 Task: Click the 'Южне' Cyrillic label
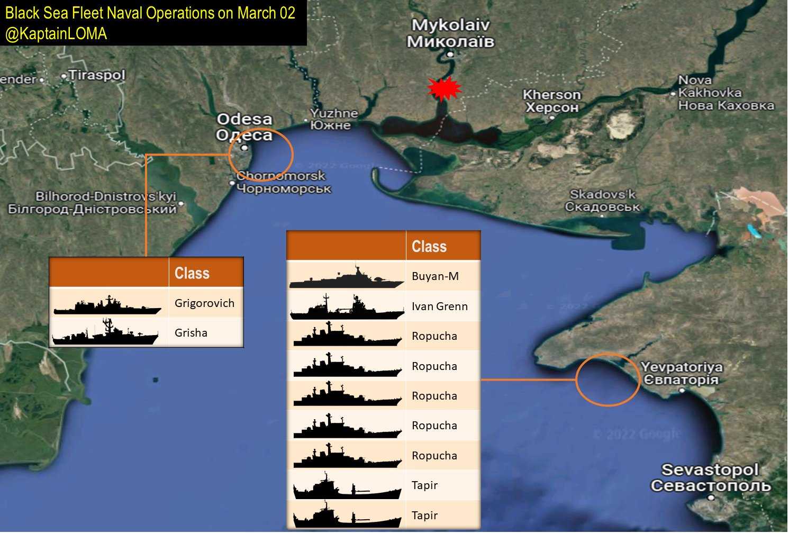[x=331, y=125]
